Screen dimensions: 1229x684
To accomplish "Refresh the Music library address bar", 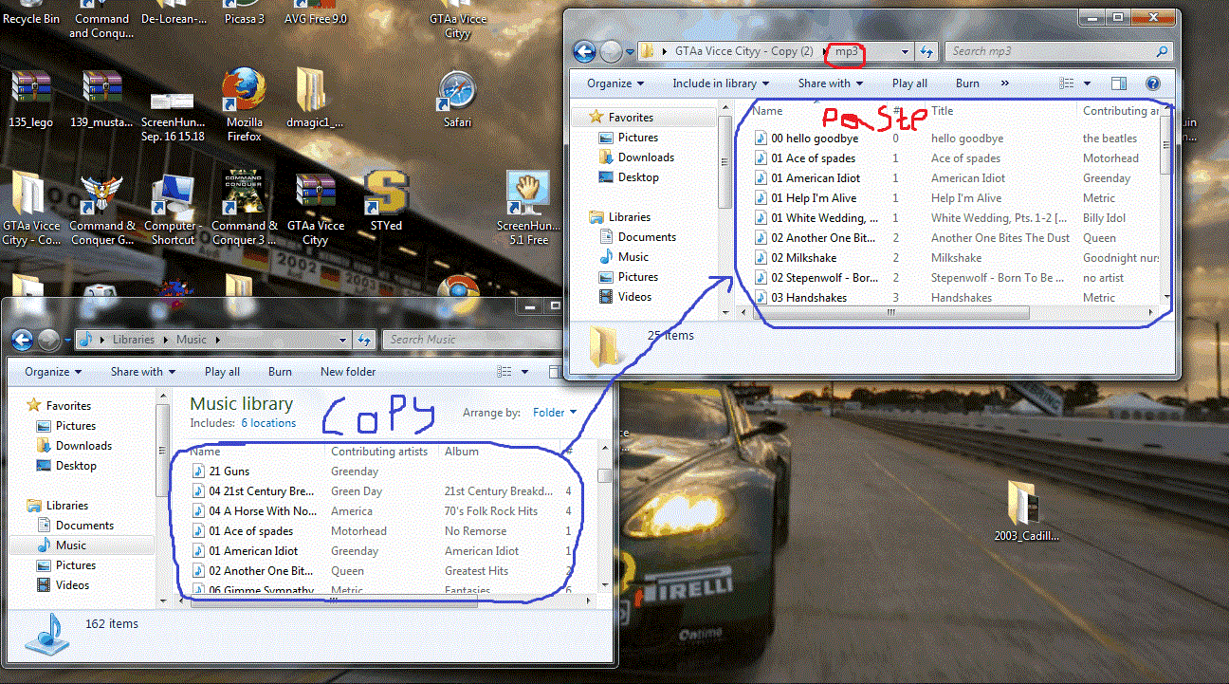I will [x=365, y=340].
